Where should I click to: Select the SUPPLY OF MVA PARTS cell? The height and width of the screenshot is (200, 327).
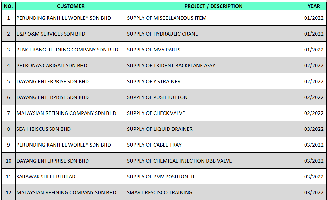click(154, 50)
